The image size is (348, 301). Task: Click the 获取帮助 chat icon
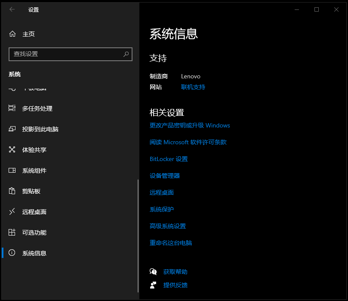pos(153,272)
